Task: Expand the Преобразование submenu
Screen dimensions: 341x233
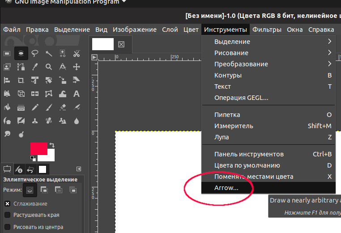Action: tap(269, 64)
